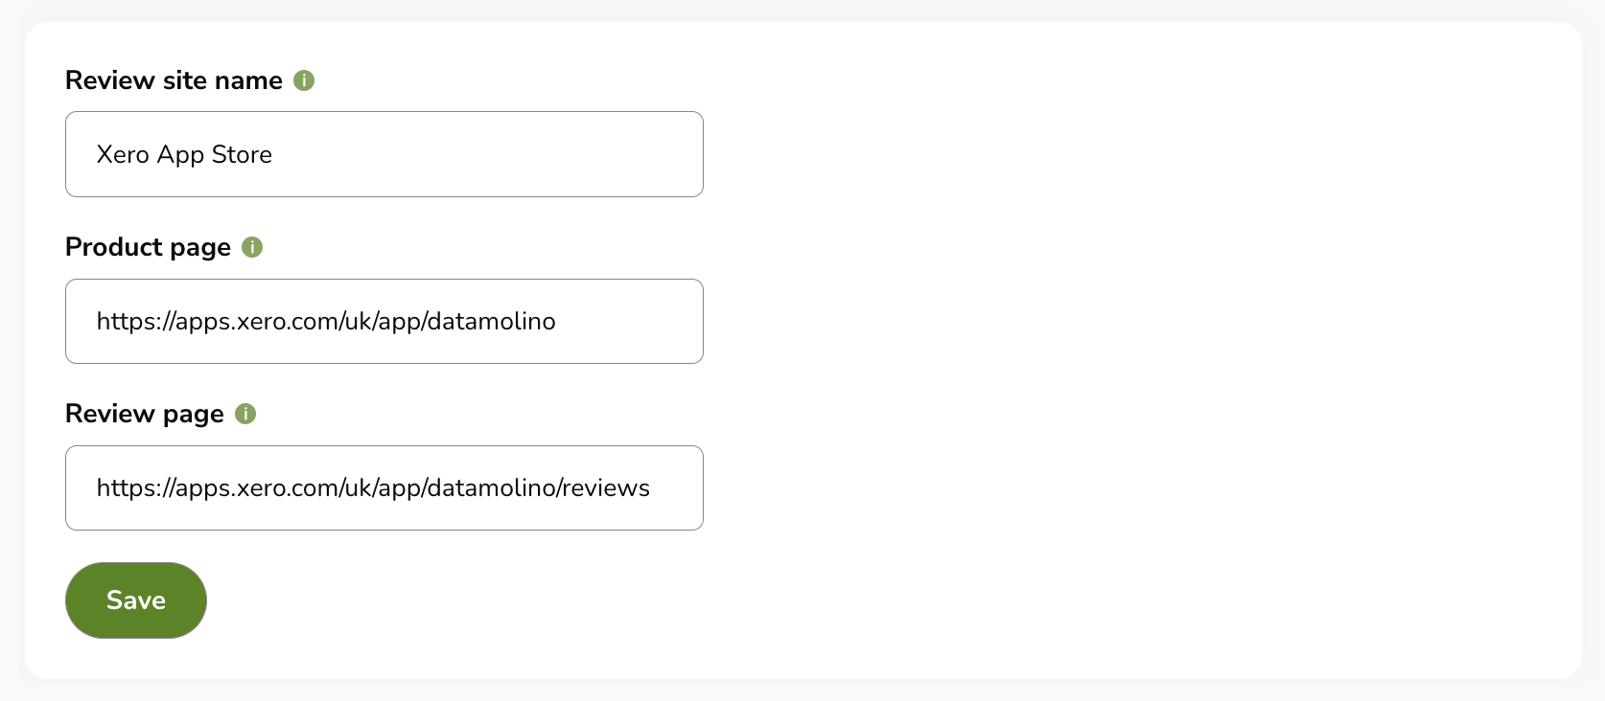The height and width of the screenshot is (701, 1605).
Task: Click the word "Store" in the name field
Action: pos(242,155)
